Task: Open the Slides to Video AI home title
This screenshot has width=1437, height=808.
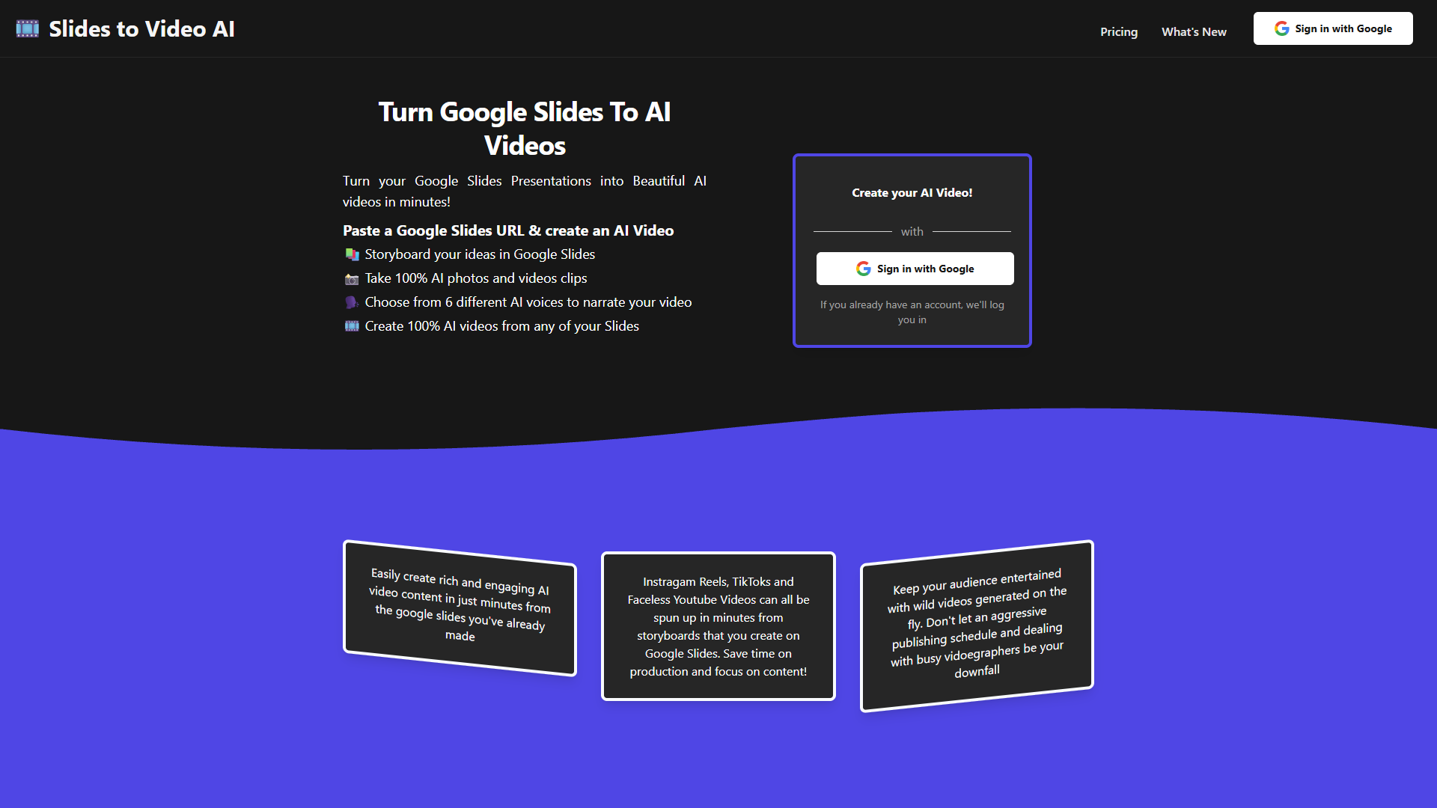Action: pyautogui.click(x=141, y=29)
